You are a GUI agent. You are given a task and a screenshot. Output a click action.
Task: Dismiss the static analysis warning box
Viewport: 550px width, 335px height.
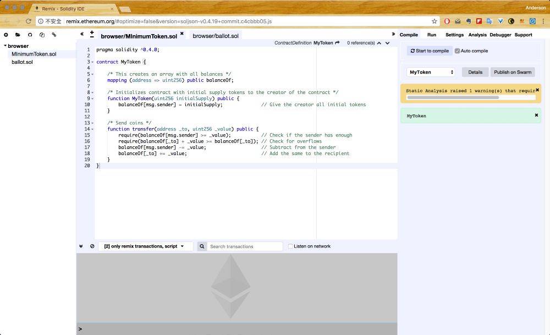coord(537,90)
